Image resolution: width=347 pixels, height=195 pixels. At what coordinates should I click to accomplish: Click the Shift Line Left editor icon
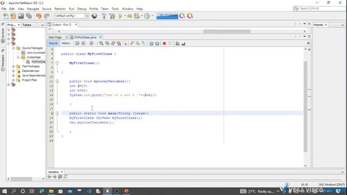tap(151, 43)
